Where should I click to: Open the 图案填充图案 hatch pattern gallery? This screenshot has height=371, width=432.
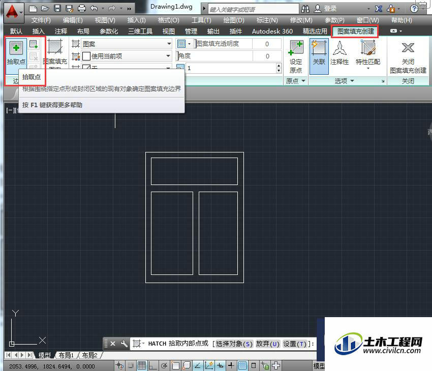tap(55, 54)
